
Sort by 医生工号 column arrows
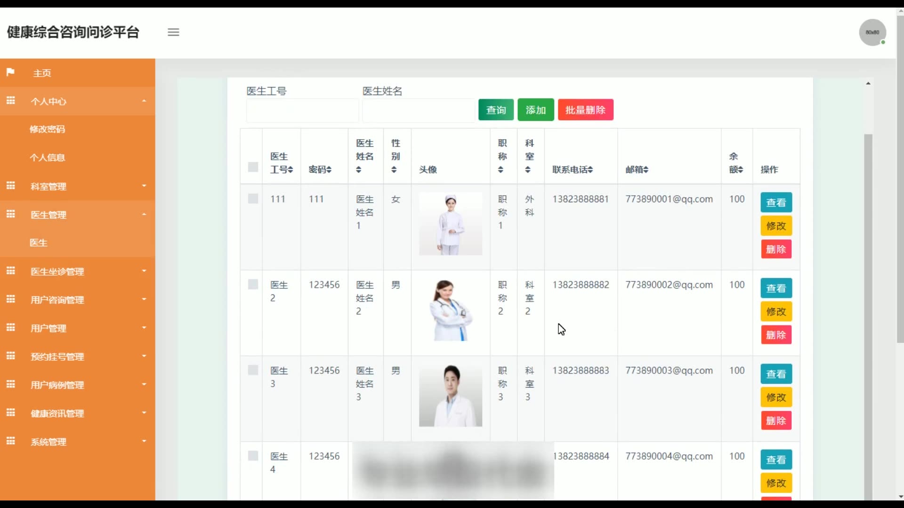click(291, 170)
